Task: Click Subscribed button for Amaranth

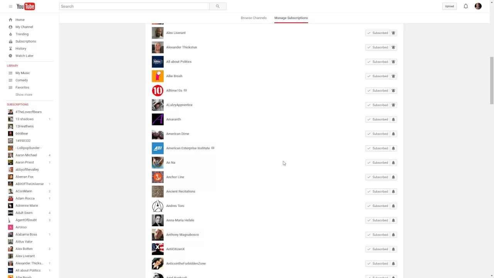Action: click(377, 119)
